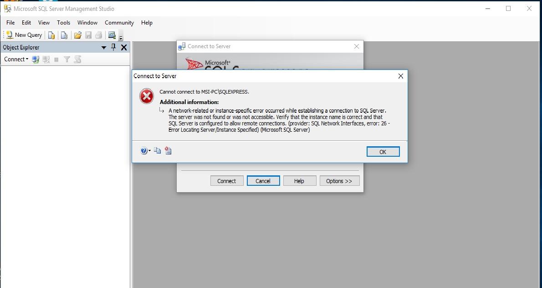Open the Community menu

pos(119,23)
